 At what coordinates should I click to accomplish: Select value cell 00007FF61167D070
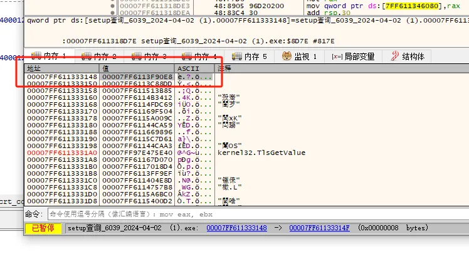[137, 159]
